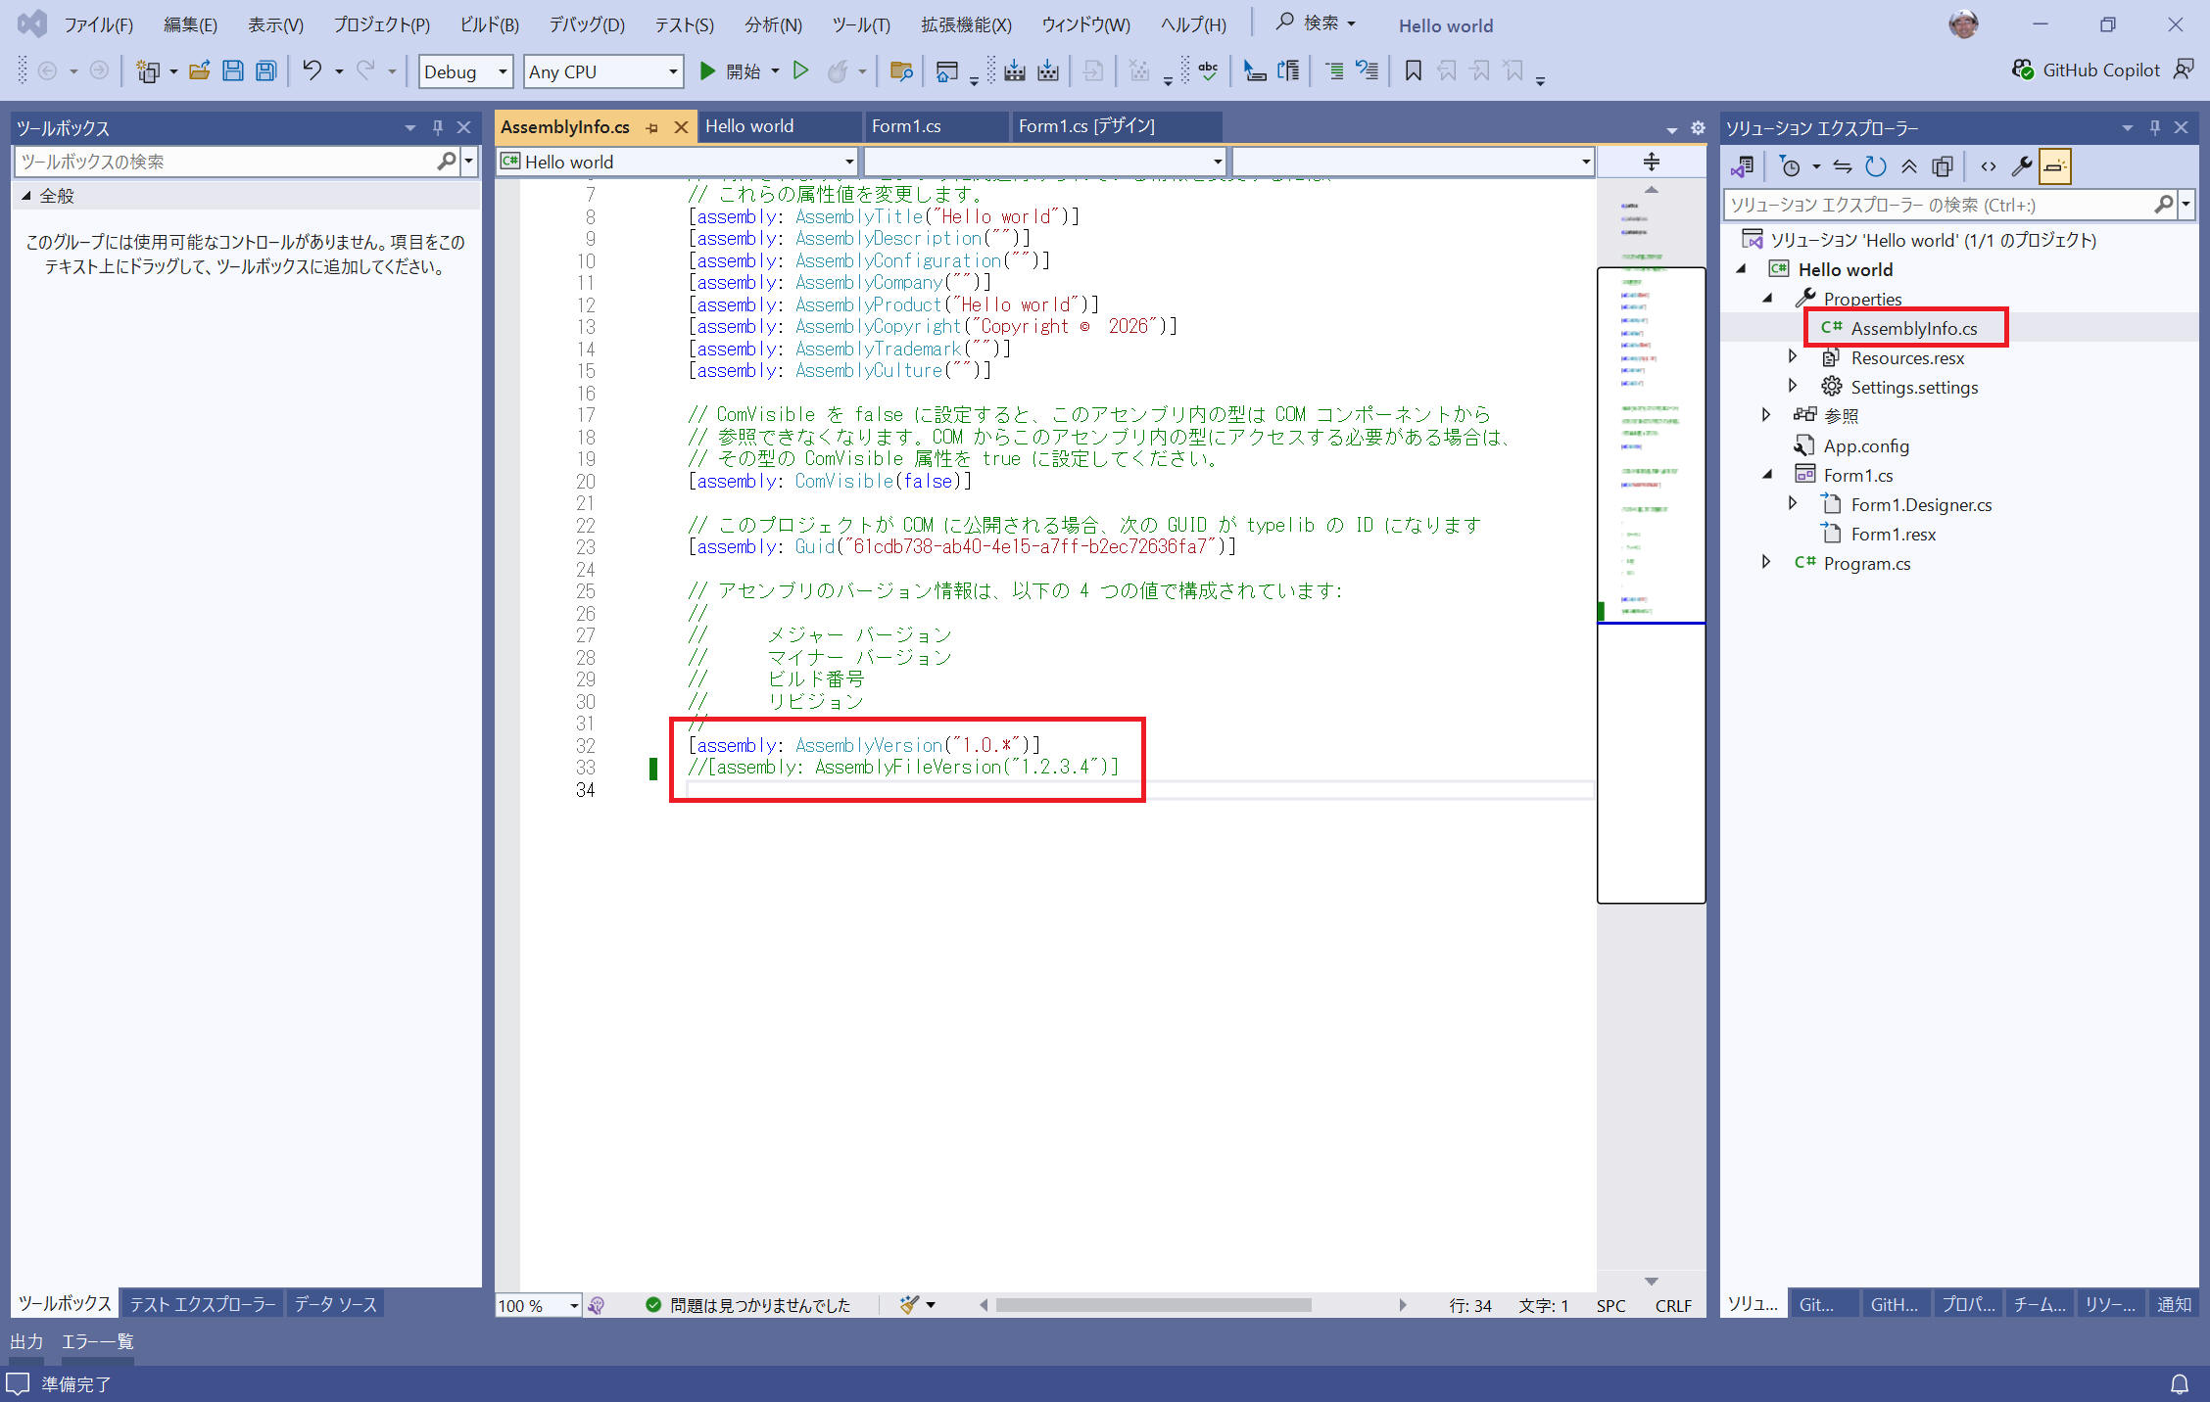Start debugging with the green play button
The image size is (2210, 1402).
707,70
